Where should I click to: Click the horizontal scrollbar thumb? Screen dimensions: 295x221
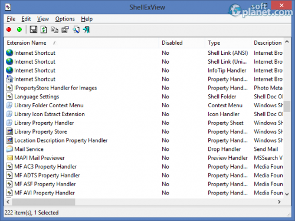[x=44, y=202]
